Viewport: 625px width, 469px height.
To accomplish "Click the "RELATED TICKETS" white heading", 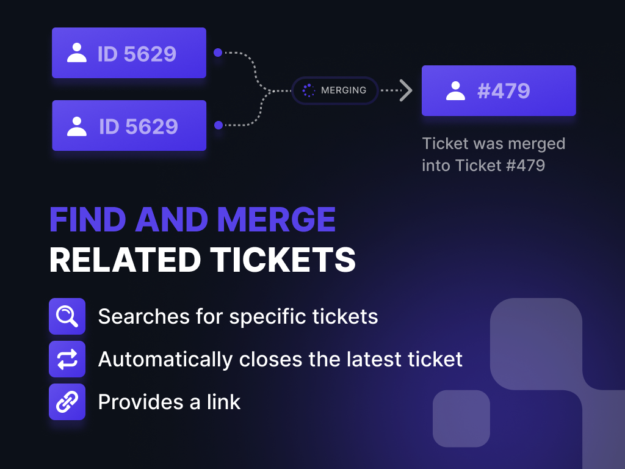I will coord(203,260).
